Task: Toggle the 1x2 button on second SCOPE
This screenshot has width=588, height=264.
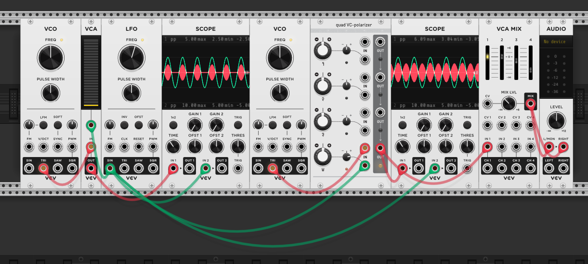Action: (402, 125)
